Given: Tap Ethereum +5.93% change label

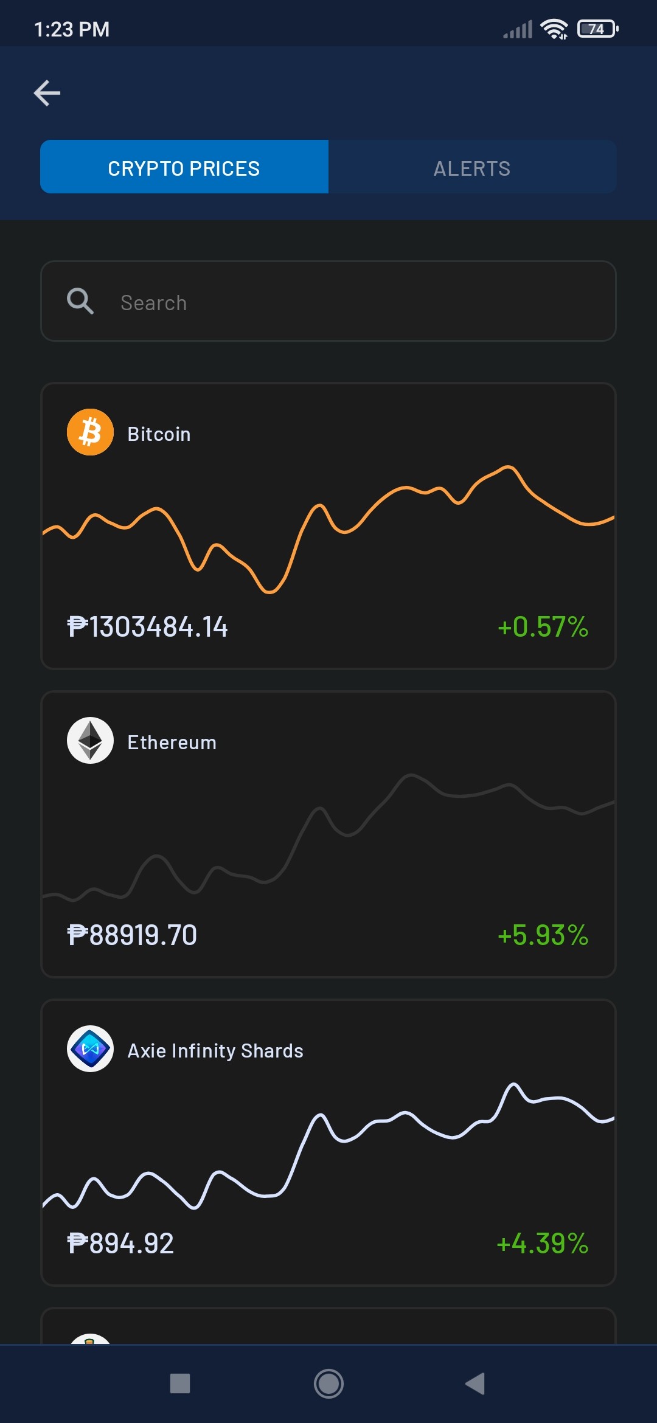Looking at the screenshot, I should (x=543, y=935).
